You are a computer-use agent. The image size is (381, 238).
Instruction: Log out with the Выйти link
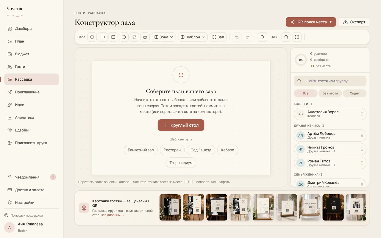[x=23, y=231]
